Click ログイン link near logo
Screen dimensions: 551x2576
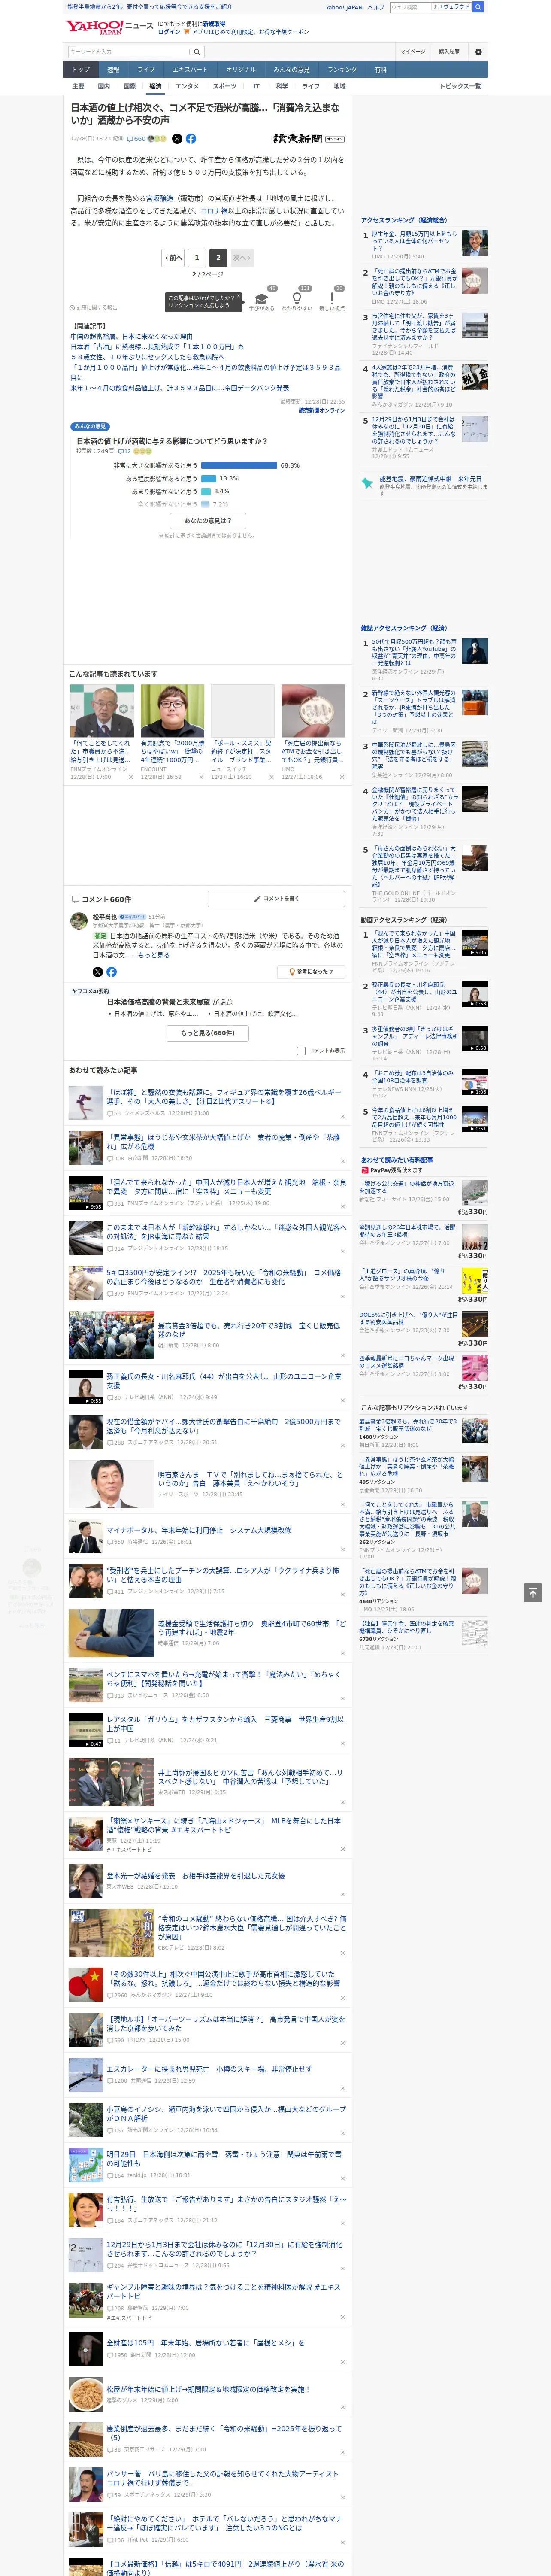(x=169, y=32)
